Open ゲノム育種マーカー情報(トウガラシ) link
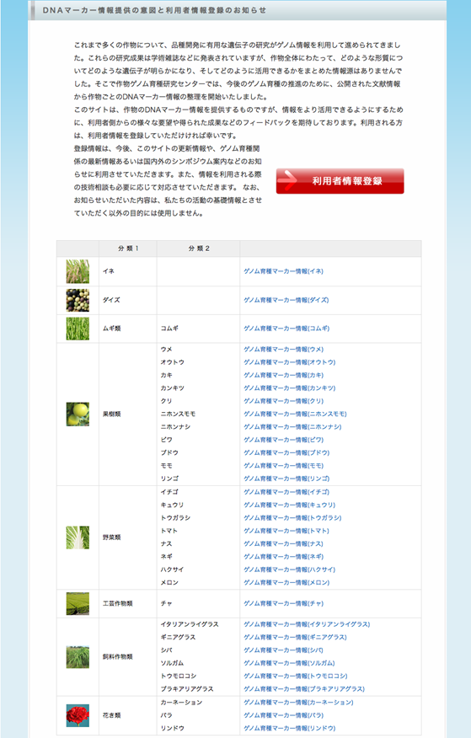The image size is (471, 738). (x=292, y=518)
